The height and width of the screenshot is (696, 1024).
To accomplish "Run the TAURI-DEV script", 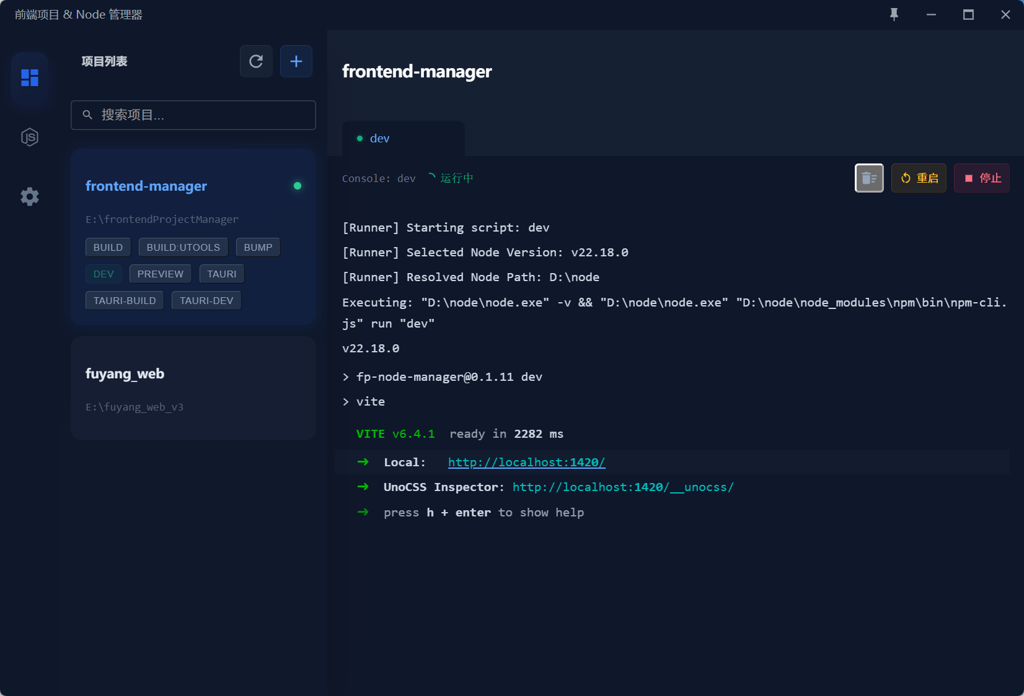I will pos(206,300).
